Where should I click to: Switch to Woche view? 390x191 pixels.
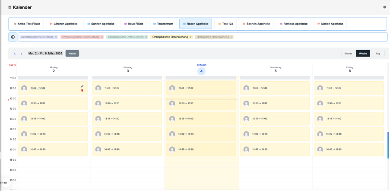[x=363, y=54]
